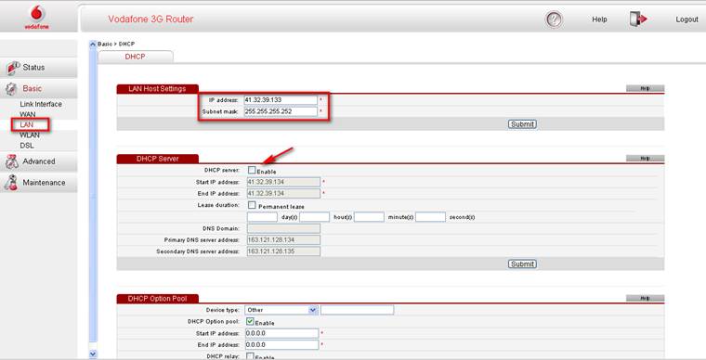The height and width of the screenshot is (360, 706).
Task: Click the Subnet mask field
Action: pyautogui.click(x=281, y=111)
